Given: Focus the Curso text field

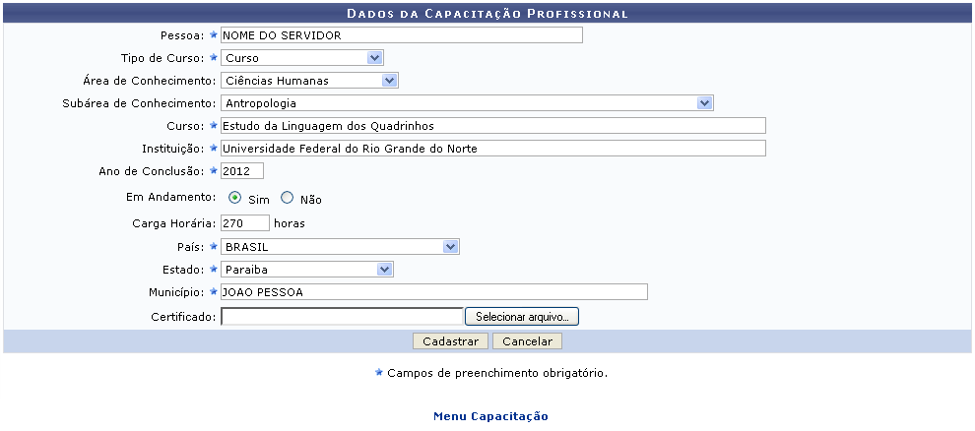Looking at the screenshot, I should coord(492,125).
